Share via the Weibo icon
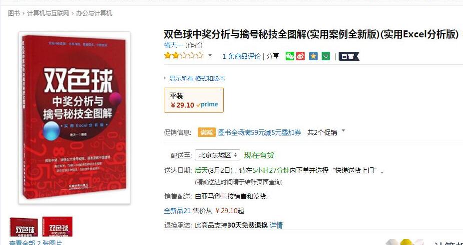463x245 pixels. coord(301,56)
